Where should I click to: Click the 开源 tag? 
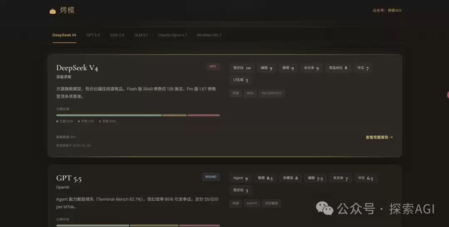coord(236,93)
